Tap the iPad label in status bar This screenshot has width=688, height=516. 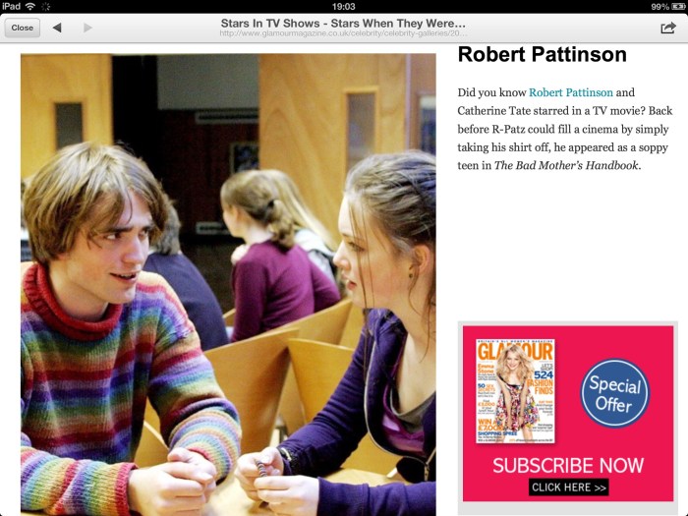coord(11,6)
